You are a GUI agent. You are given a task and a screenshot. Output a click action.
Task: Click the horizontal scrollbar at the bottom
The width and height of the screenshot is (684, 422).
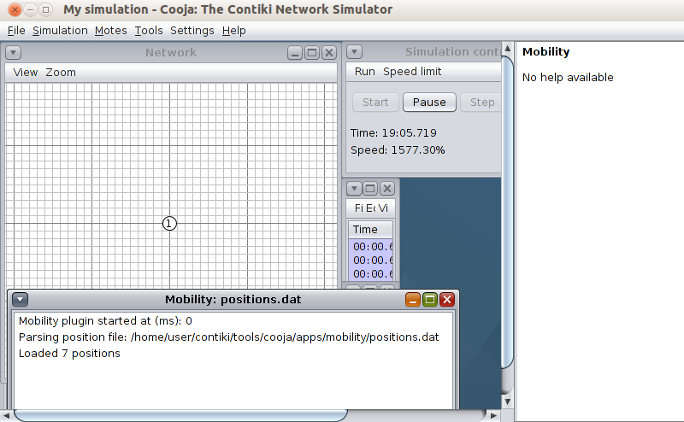coord(180,415)
